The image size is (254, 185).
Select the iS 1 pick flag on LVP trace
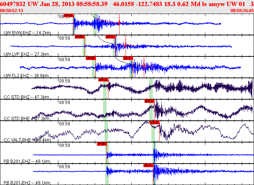[x=111, y=37]
